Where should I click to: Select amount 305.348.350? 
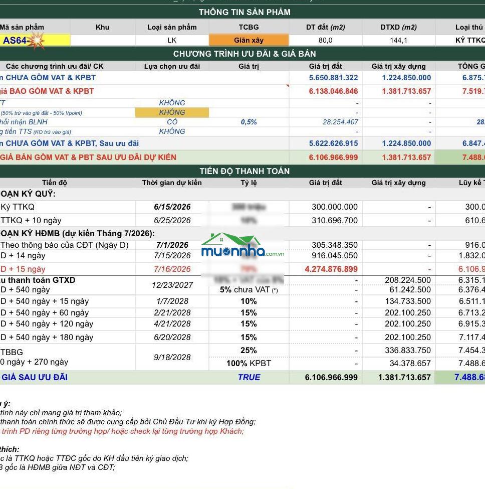click(335, 245)
